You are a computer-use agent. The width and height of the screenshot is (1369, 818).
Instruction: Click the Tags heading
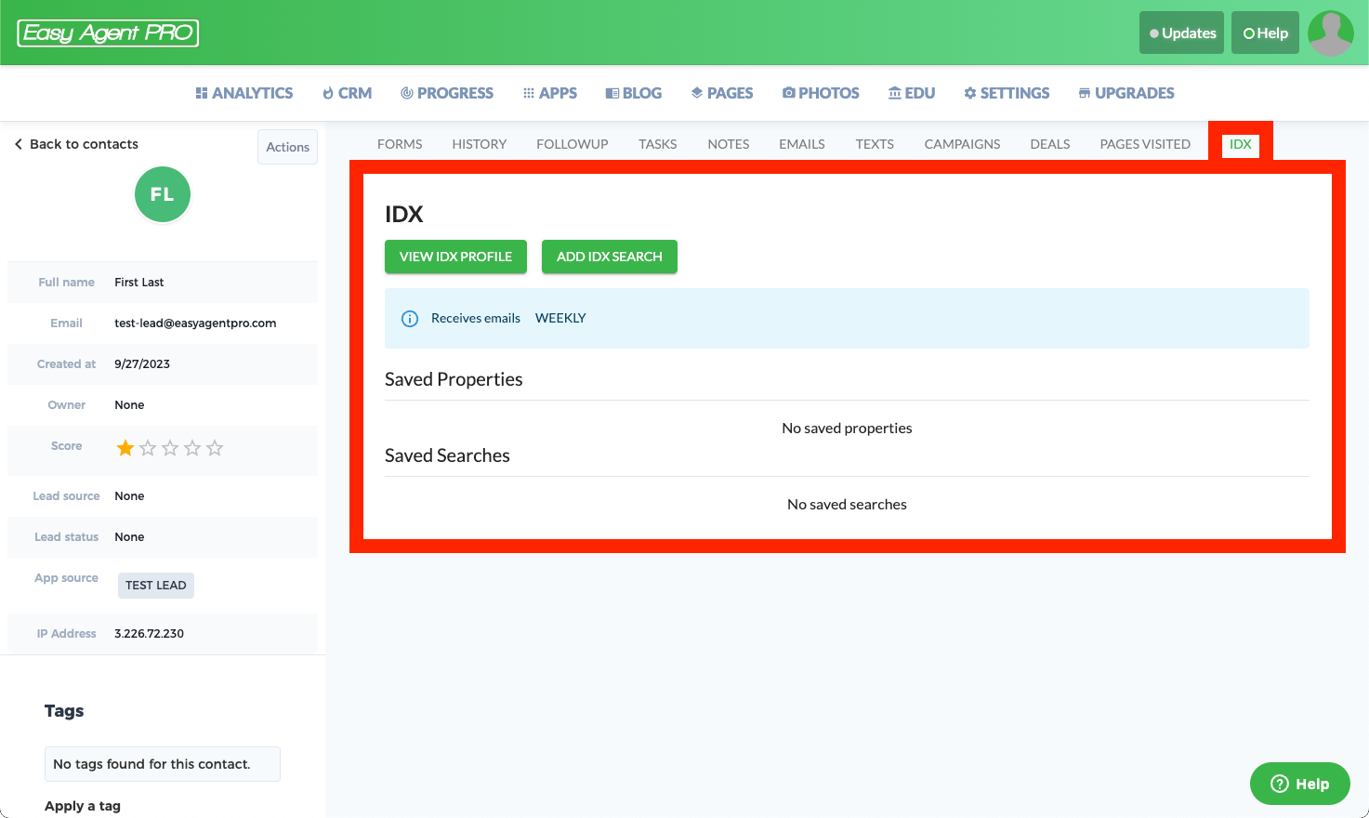(x=64, y=711)
